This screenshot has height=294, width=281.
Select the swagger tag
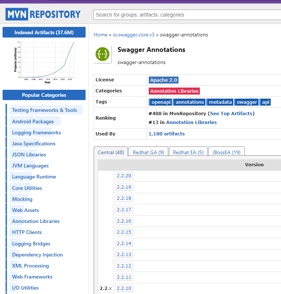click(x=246, y=102)
